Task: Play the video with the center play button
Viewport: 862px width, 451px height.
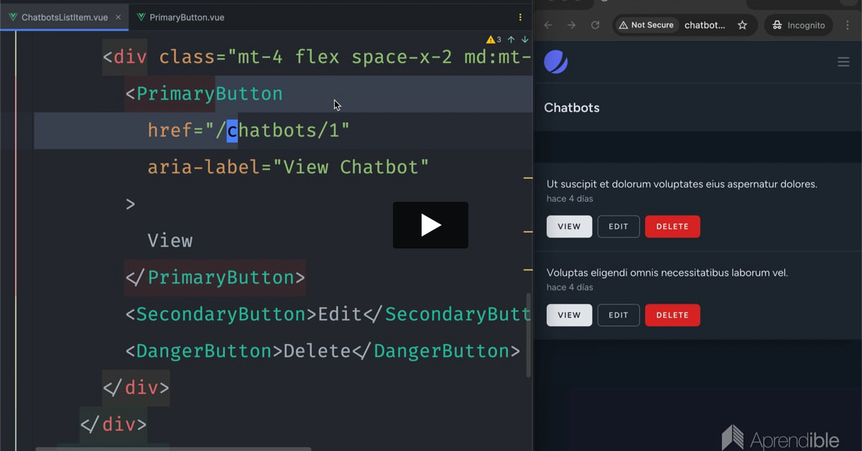Action: point(430,225)
